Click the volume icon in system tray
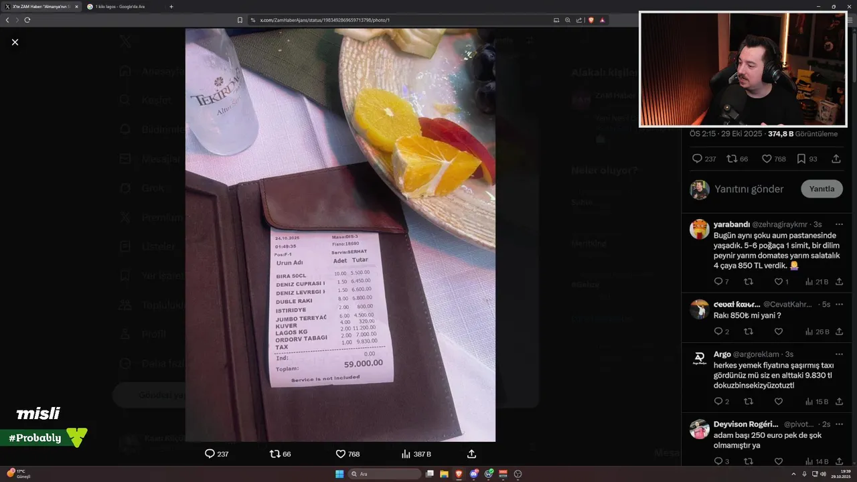 823,474
